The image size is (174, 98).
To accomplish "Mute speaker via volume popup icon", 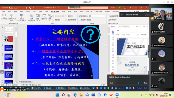I will click(111, 83).
